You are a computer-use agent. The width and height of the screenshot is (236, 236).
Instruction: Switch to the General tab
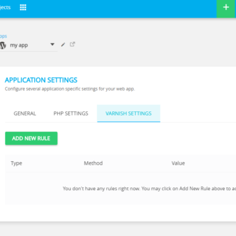pos(25,113)
